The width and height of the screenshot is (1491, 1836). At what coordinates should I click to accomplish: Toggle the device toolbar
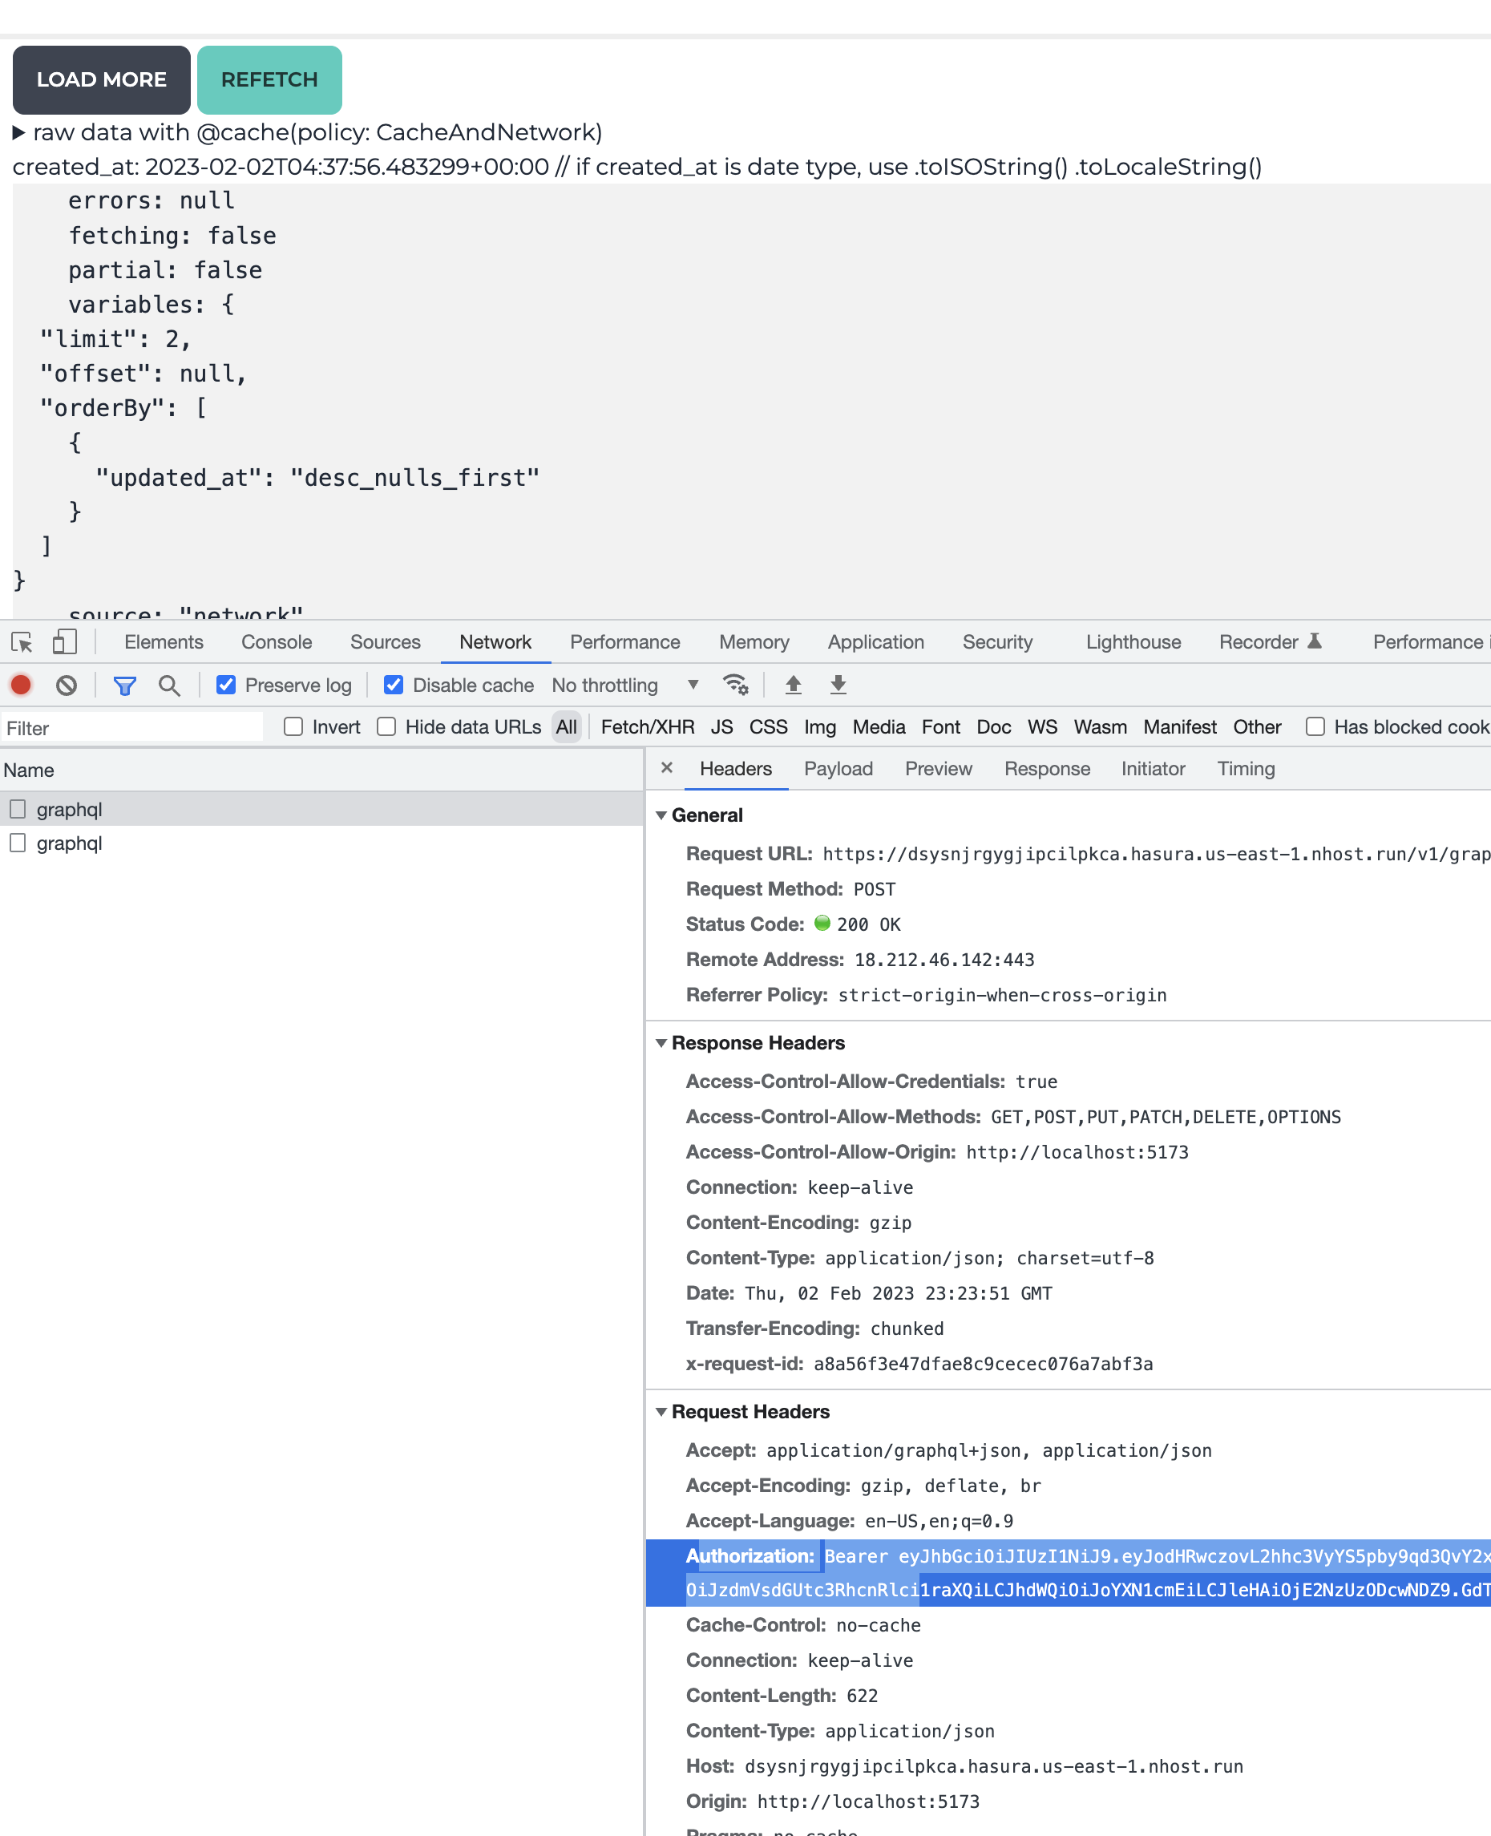(63, 641)
